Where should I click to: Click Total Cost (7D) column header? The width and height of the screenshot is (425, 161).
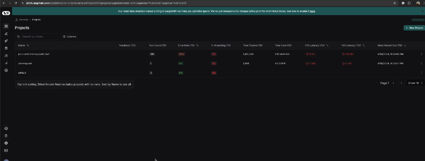tap(283, 46)
